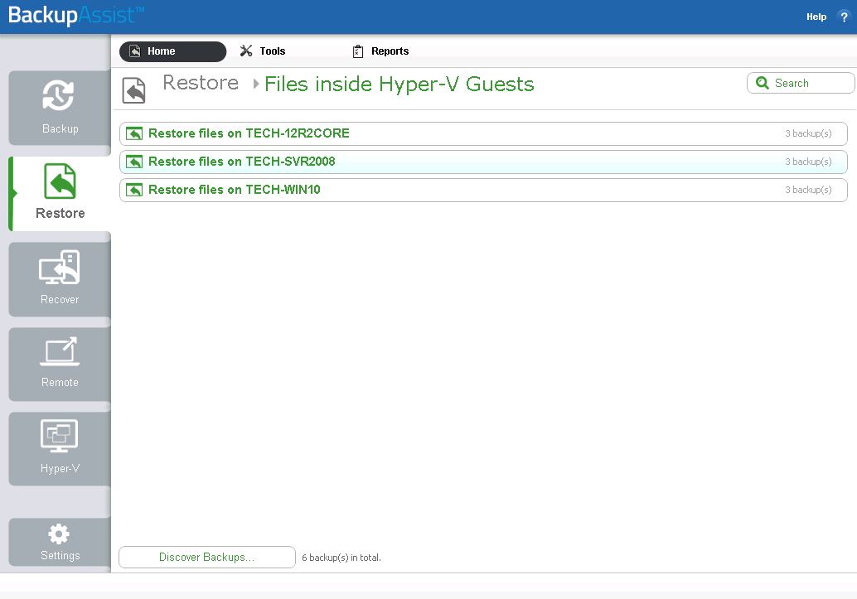Screen dimensions: 857x599
Task: Click the backup count for TECH-WIN10
Action: [808, 190]
